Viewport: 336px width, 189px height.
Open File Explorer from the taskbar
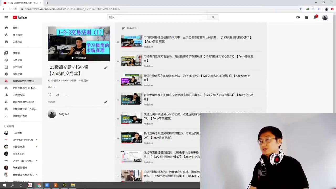point(73,185)
